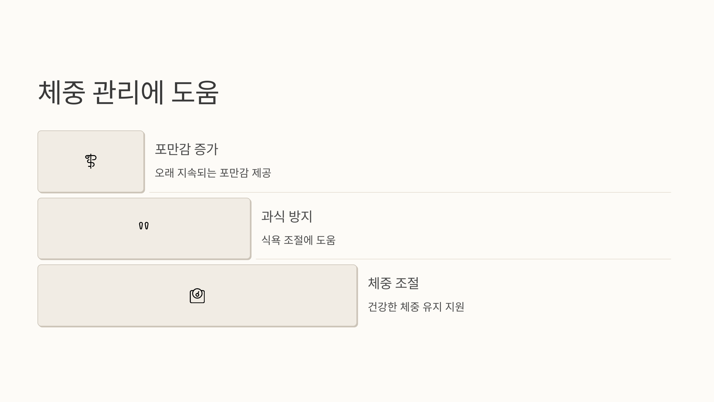Image resolution: width=714 pixels, height=402 pixels.
Task: Click the word 증가 in first heading
Action: coord(206,149)
